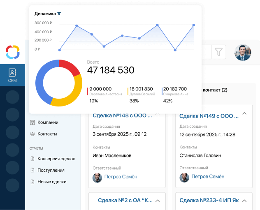This screenshot has width=260, height=210.
Task: Collapse the Сделка №2 card
Action: (158, 201)
